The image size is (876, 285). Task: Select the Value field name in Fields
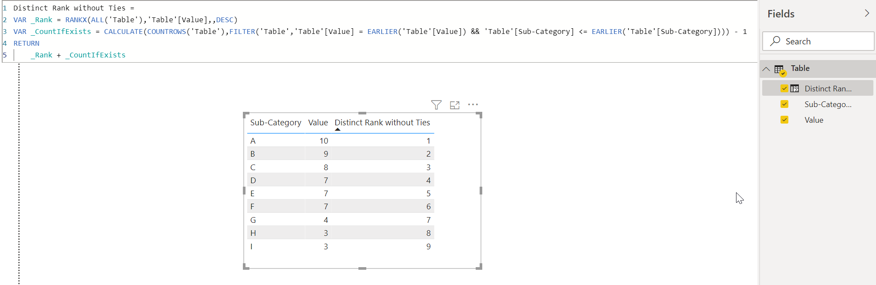coord(814,120)
